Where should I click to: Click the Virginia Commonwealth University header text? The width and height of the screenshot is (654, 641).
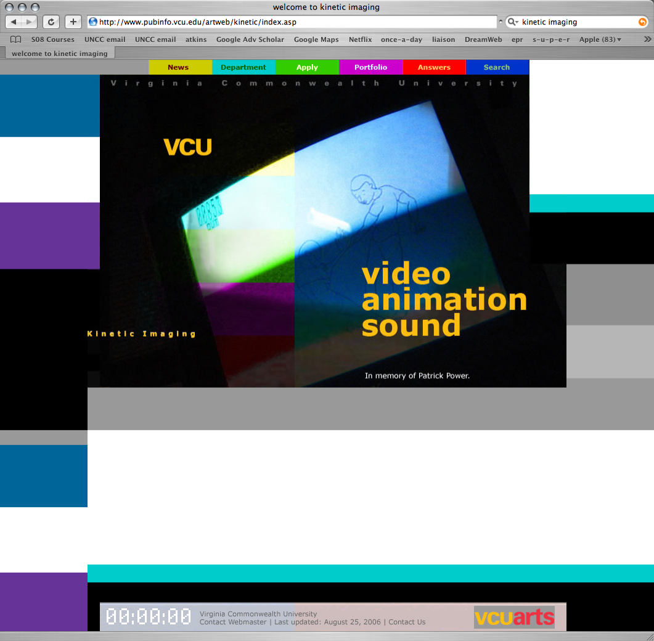point(314,83)
